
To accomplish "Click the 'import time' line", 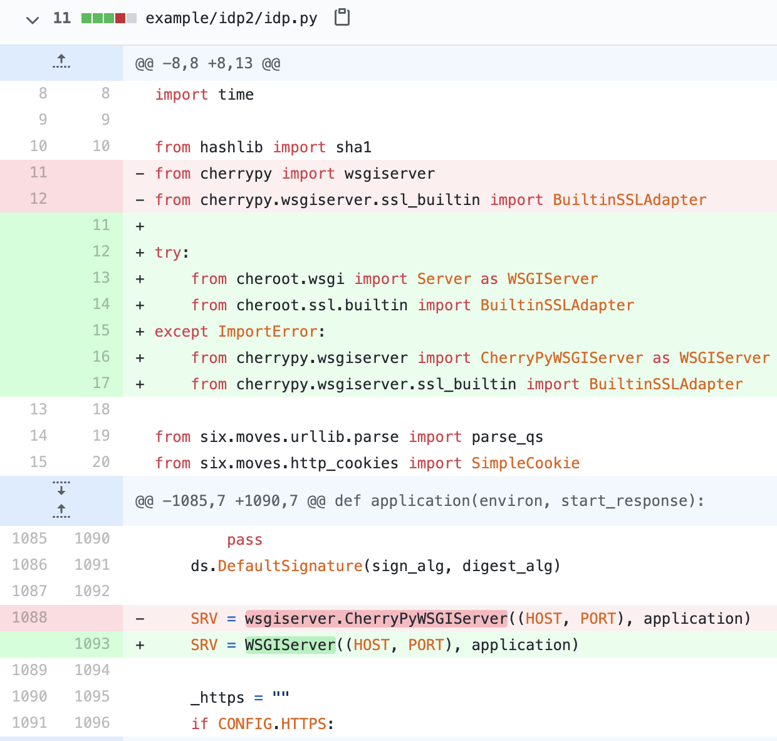I will click(x=450, y=94).
